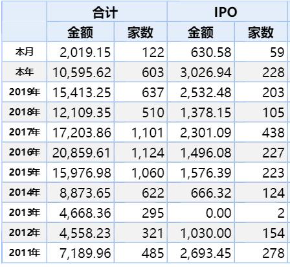The image size is (290, 267).
Task: Click the 本月 row label
Action: click(25, 52)
